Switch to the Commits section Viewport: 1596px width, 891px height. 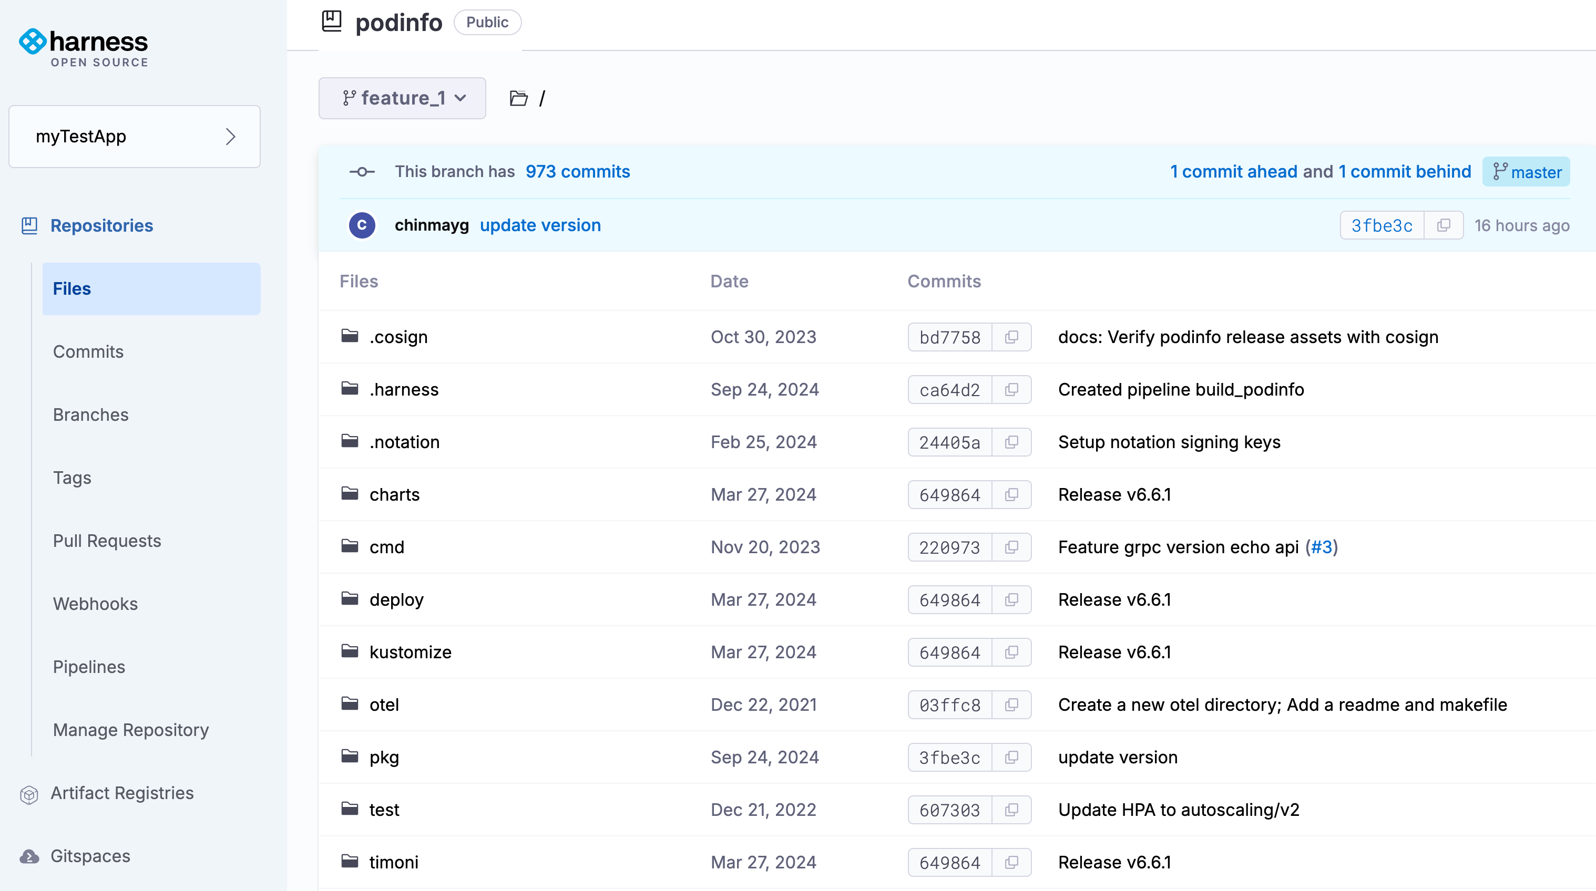88,351
